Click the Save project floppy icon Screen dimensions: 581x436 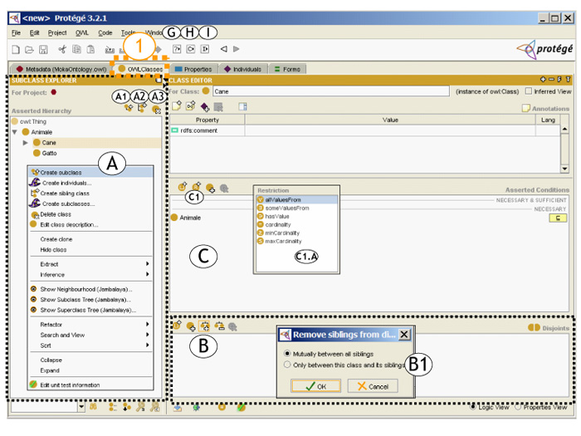click(x=43, y=49)
